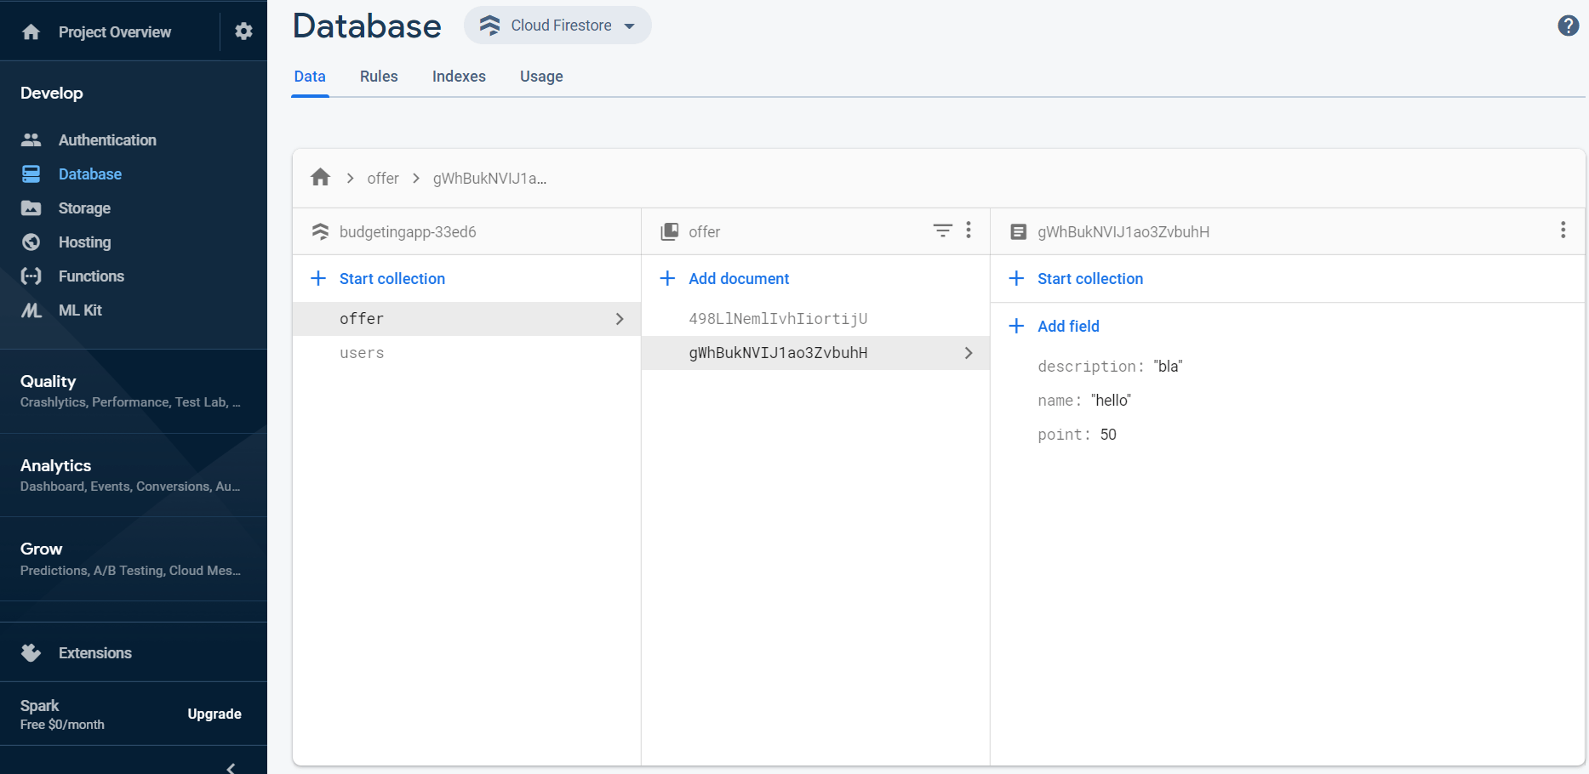Open the offer collection overflow menu
The image size is (1589, 774).
[968, 230]
